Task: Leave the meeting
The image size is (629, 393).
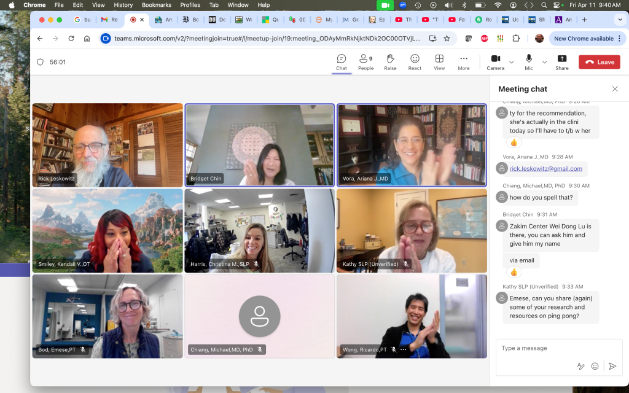Action: (x=600, y=62)
